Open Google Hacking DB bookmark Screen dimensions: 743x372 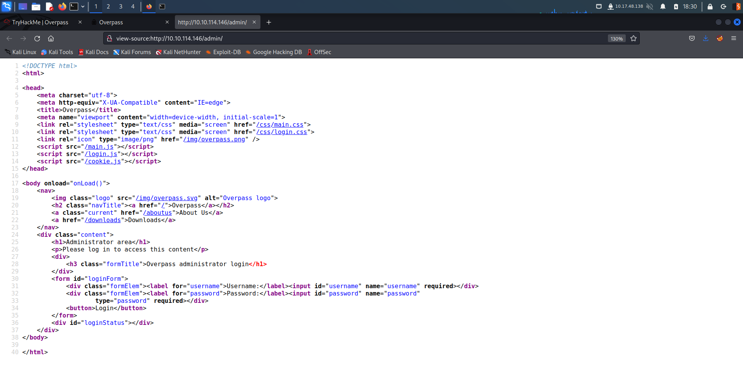(274, 52)
